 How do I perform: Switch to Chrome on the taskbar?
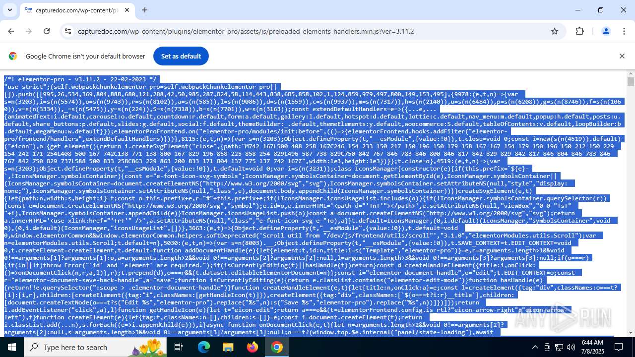277,347
